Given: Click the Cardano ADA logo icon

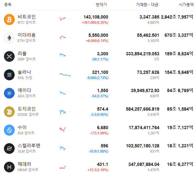Looking at the screenshot, I should click(x=9, y=93).
